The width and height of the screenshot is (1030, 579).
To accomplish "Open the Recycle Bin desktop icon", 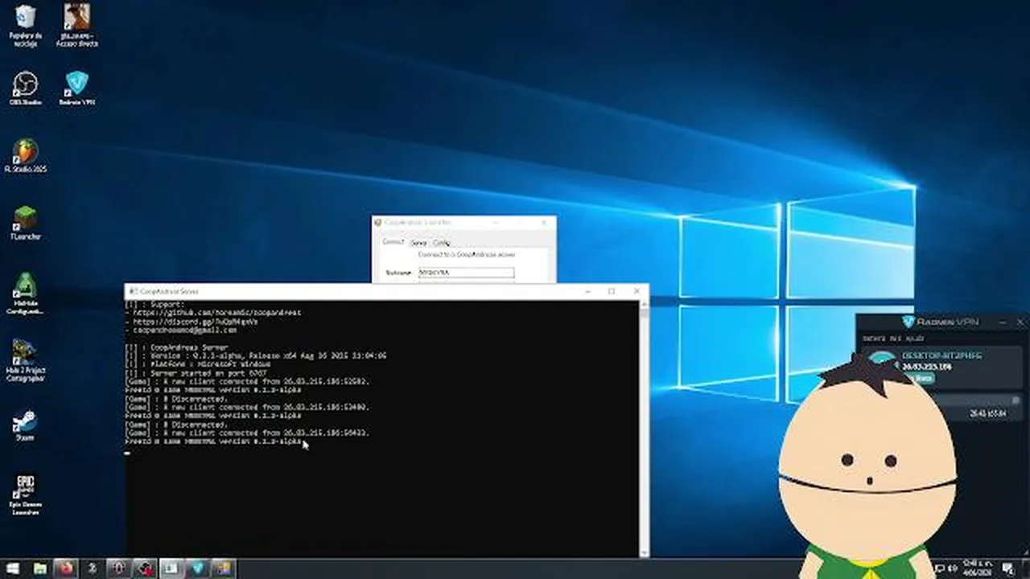I will [25, 24].
